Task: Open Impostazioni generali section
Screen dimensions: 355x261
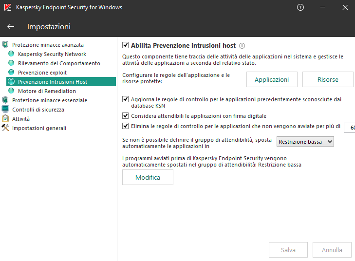Action: 39,128
